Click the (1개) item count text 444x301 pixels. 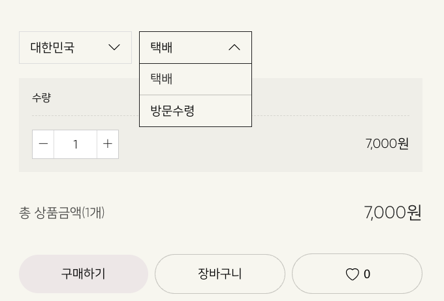[93, 212]
